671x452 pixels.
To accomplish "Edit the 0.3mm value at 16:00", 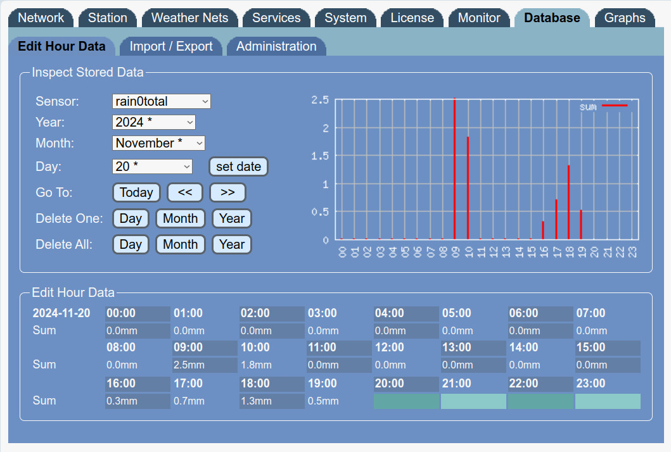I will pos(137,401).
